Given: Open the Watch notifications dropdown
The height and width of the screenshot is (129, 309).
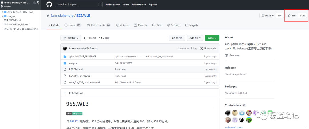Looking at the screenshot, I should (x=268, y=15).
